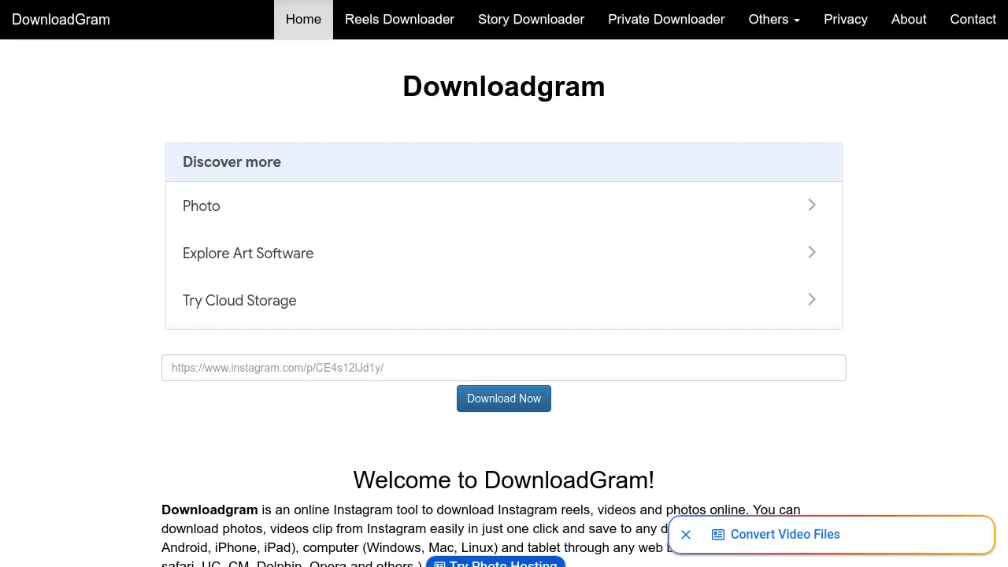Open the Photo chevron arrow
This screenshot has height=567, width=1008.
coord(812,206)
